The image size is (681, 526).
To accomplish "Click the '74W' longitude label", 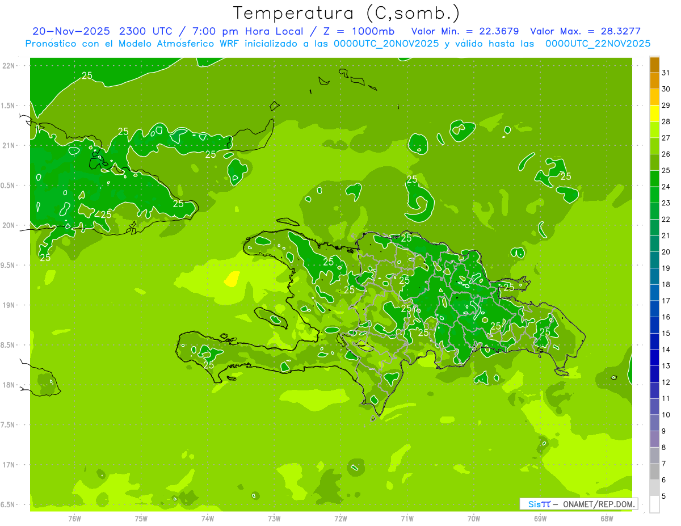I will point(207,519).
